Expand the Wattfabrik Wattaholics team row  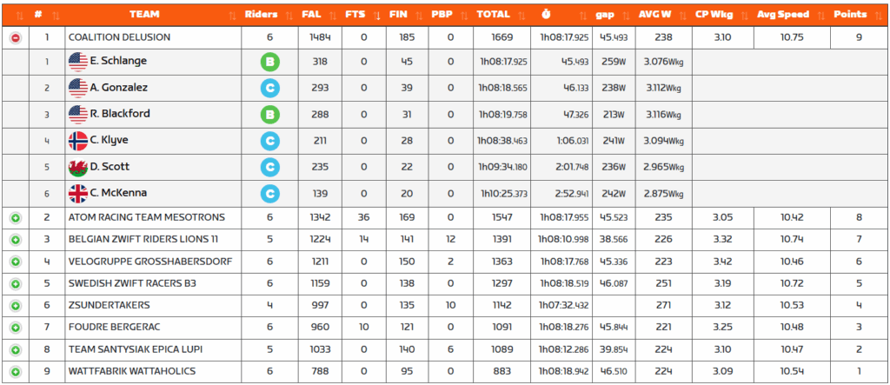(15, 372)
